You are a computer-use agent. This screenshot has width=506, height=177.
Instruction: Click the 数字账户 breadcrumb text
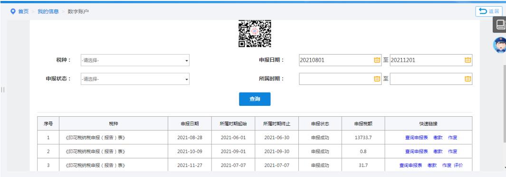(x=78, y=11)
